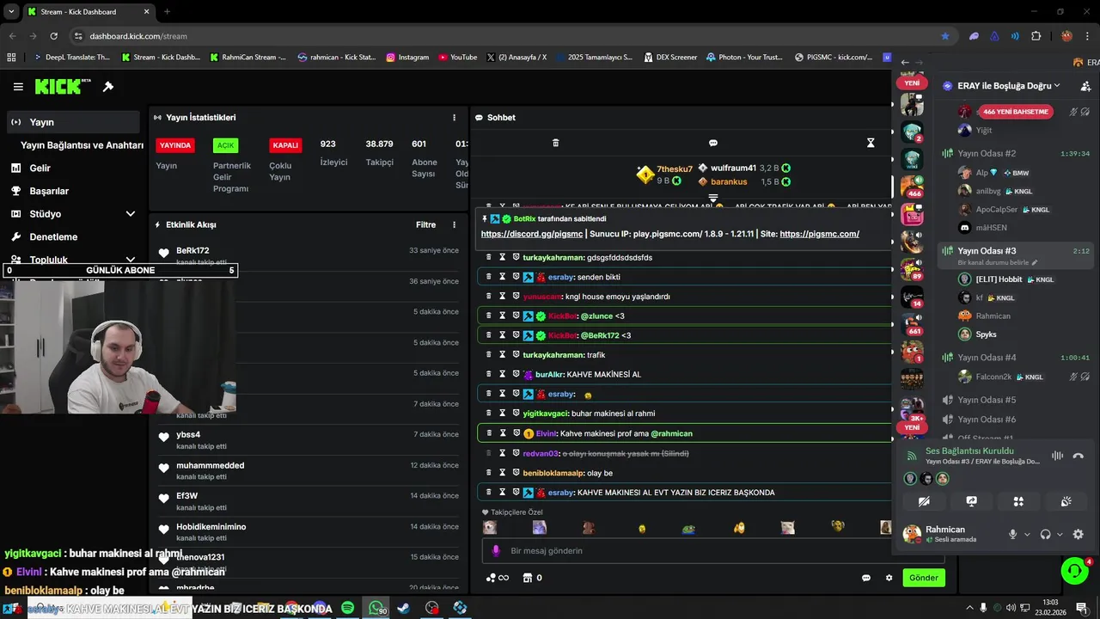Screen dimensions: 1100x619
Task: Go to Gelir page
Action: [40, 169]
